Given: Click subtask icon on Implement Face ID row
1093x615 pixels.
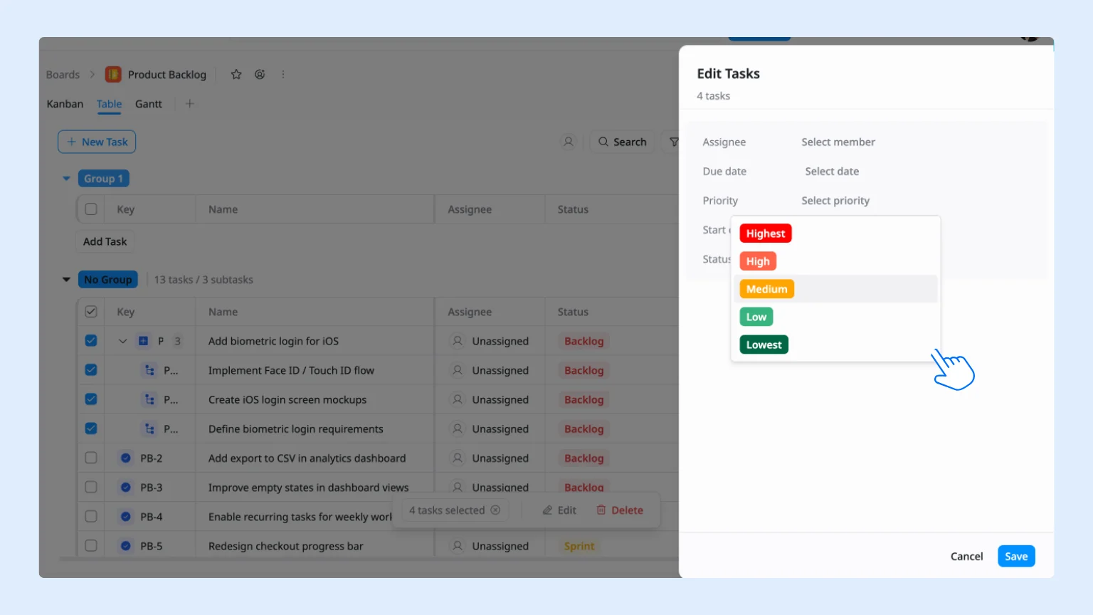Looking at the screenshot, I should click(x=149, y=370).
